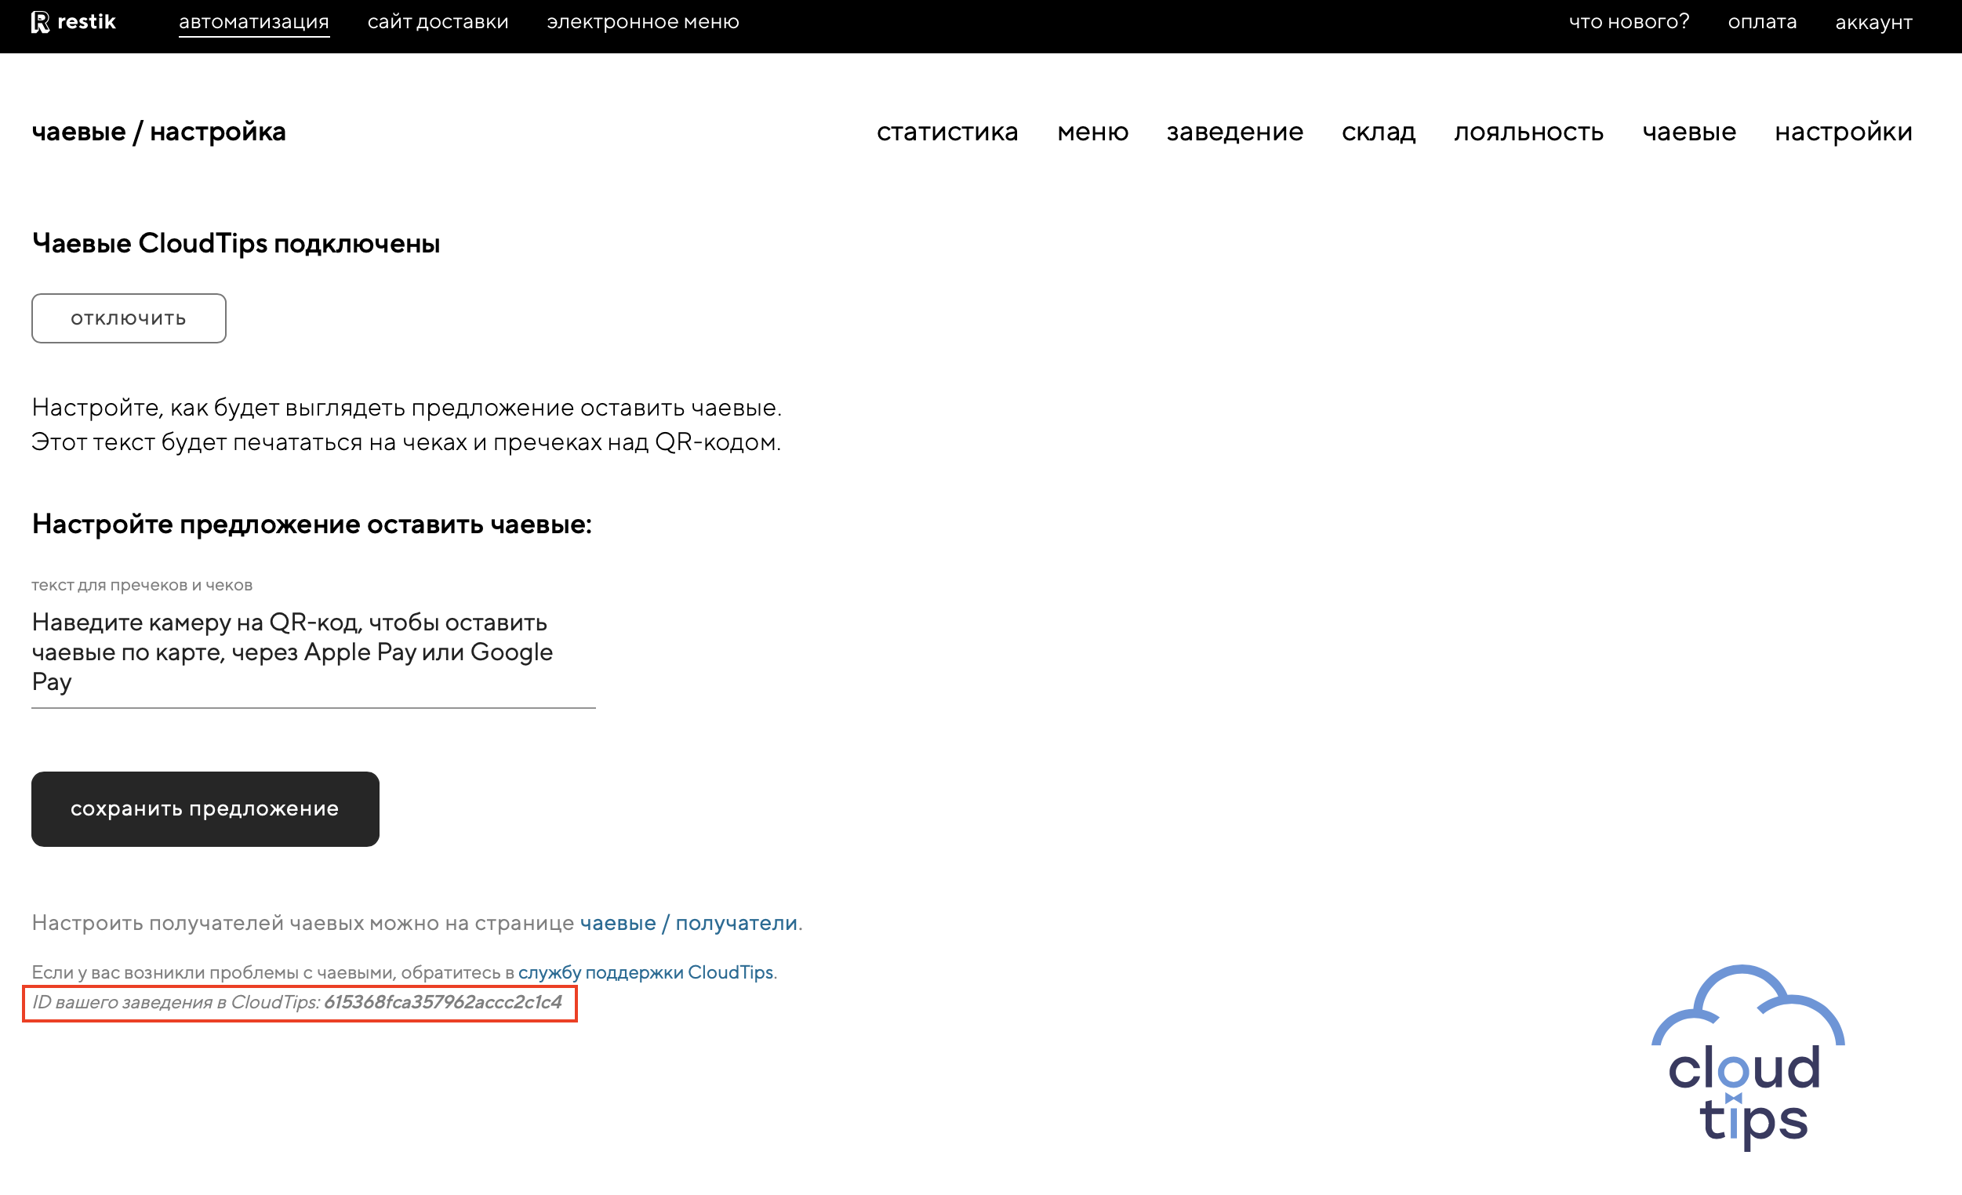
Task: Open службу поддержки CloudTips link
Action: (645, 972)
